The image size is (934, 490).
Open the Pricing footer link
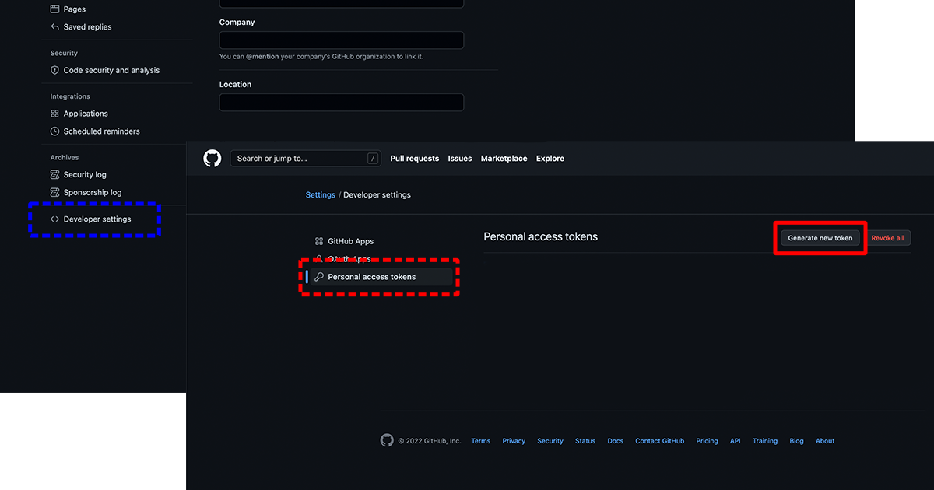(x=708, y=441)
